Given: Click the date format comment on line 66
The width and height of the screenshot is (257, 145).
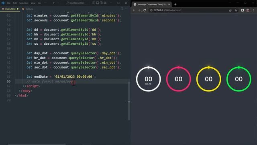Looking at the screenshot, I should point(49,81).
